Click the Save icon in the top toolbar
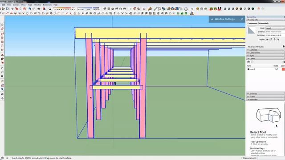This screenshot has width=285, height=160. (7, 9)
